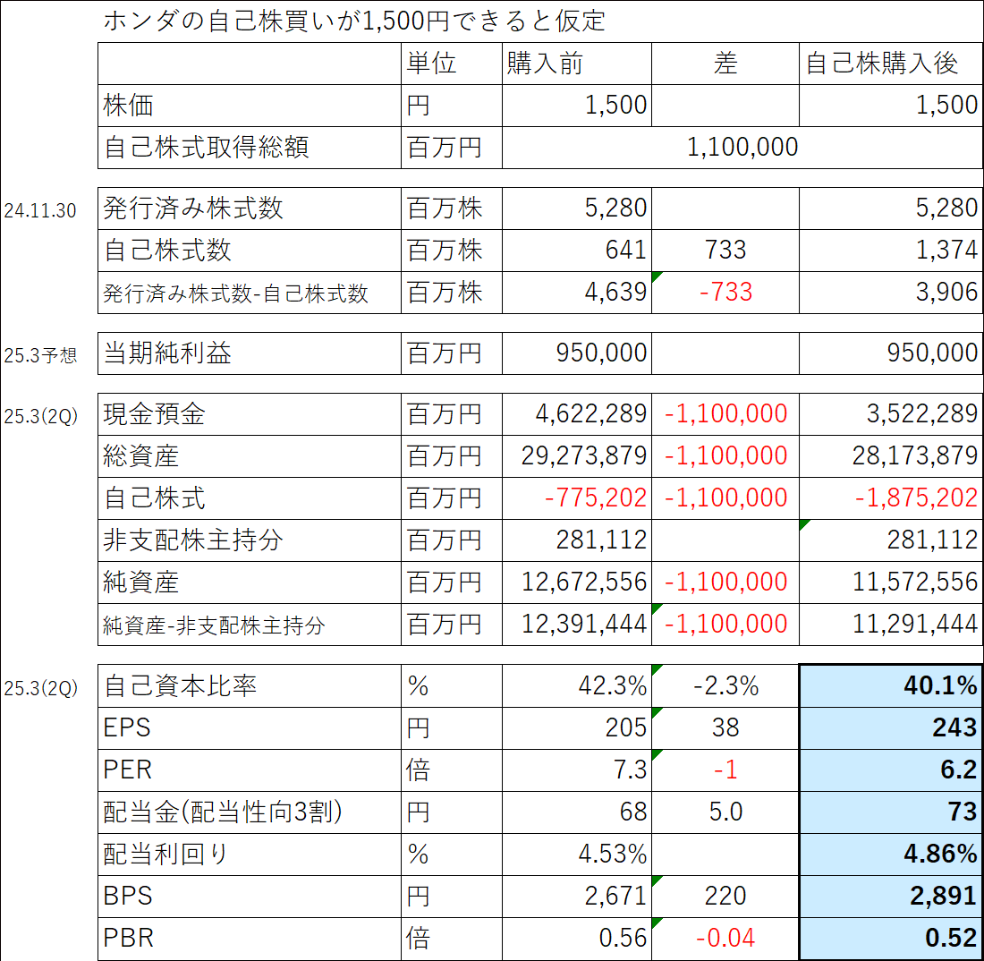
Task: Select the red '-775,202' value
Action: [596, 498]
